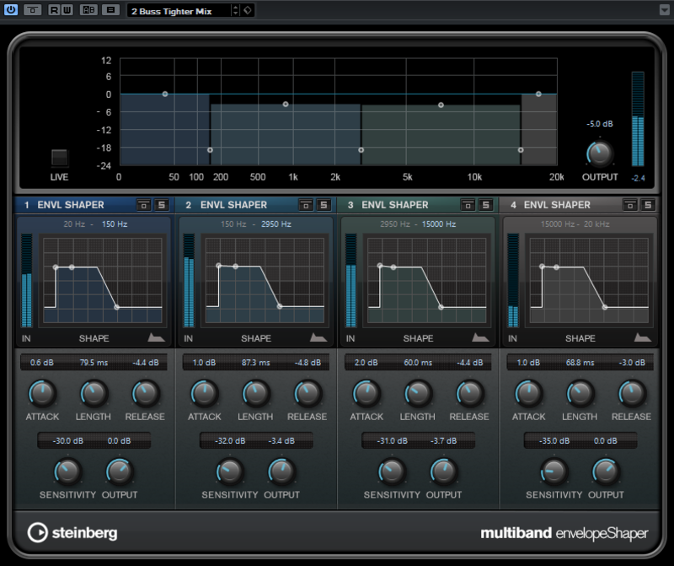Click band 1 upper frequency '150 Hz'

115,224
